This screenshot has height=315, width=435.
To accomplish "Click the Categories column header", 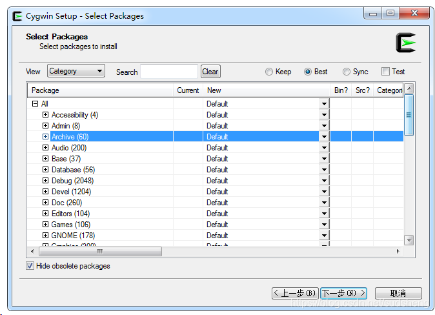I will click(x=389, y=90).
